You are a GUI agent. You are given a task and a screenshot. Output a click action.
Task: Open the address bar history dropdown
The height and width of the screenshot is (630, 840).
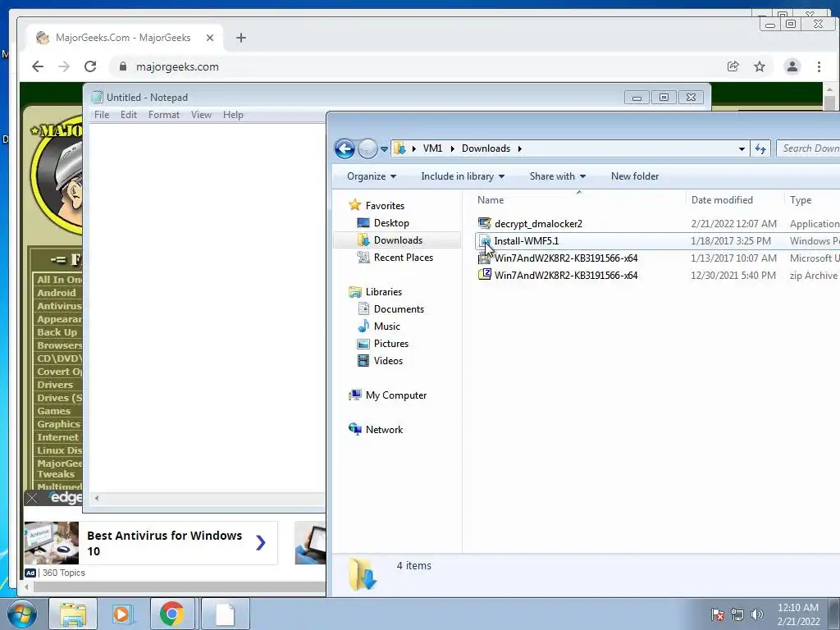pyautogui.click(x=742, y=149)
